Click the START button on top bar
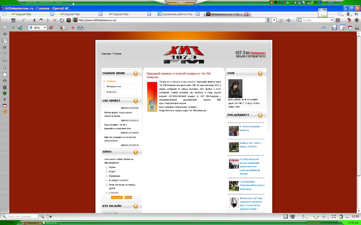The width and height of the screenshot is (361, 225). (180, 2)
